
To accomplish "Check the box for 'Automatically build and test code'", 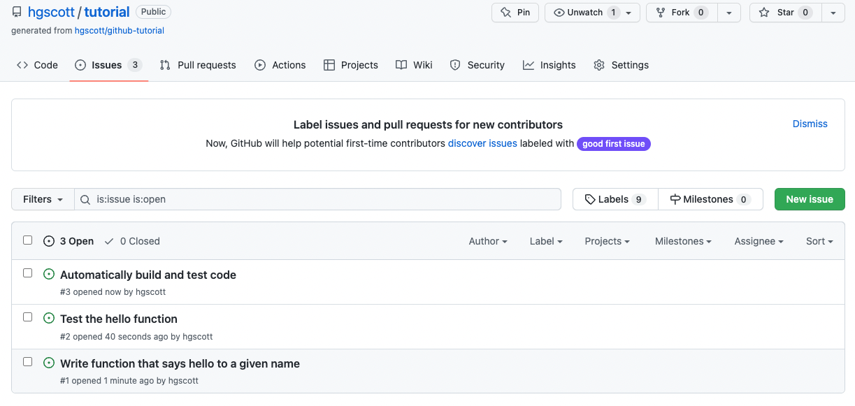I will (28, 273).
